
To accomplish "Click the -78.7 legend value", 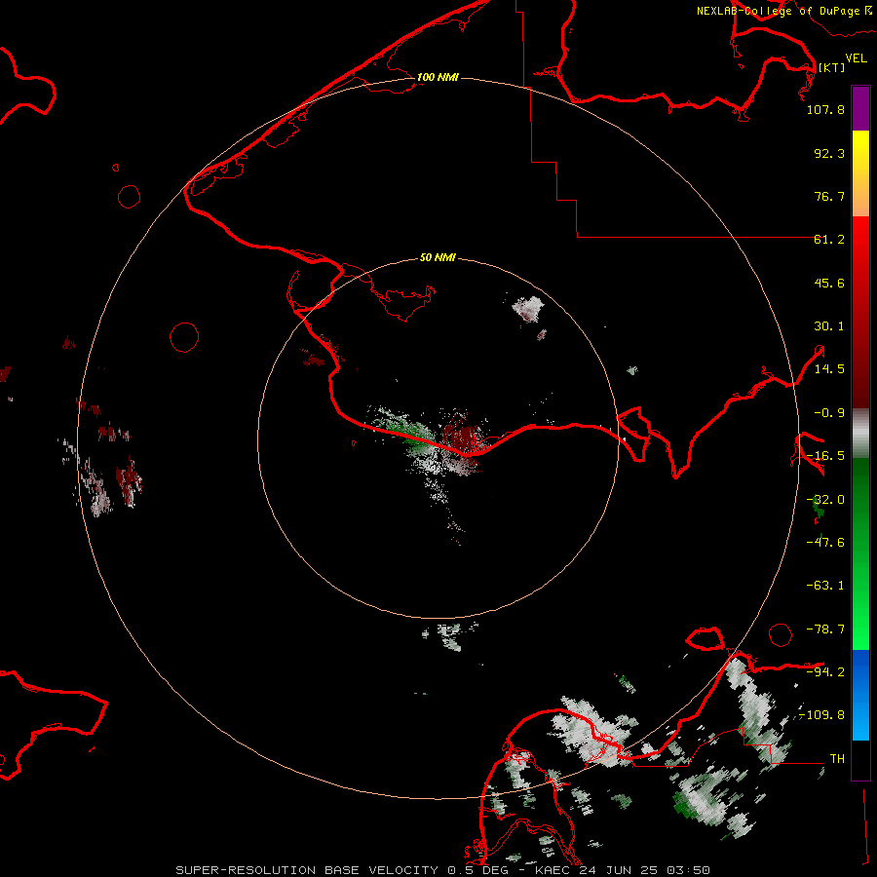I will pyautogui.click(x=825, y=629).
